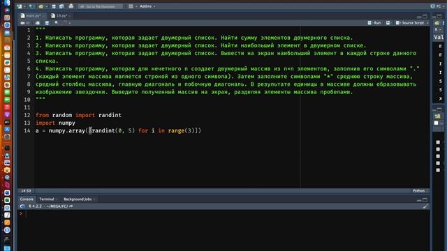The image size is (447, 251).
Task: Click the Go to file/function search field
Action: pos(101,6)
